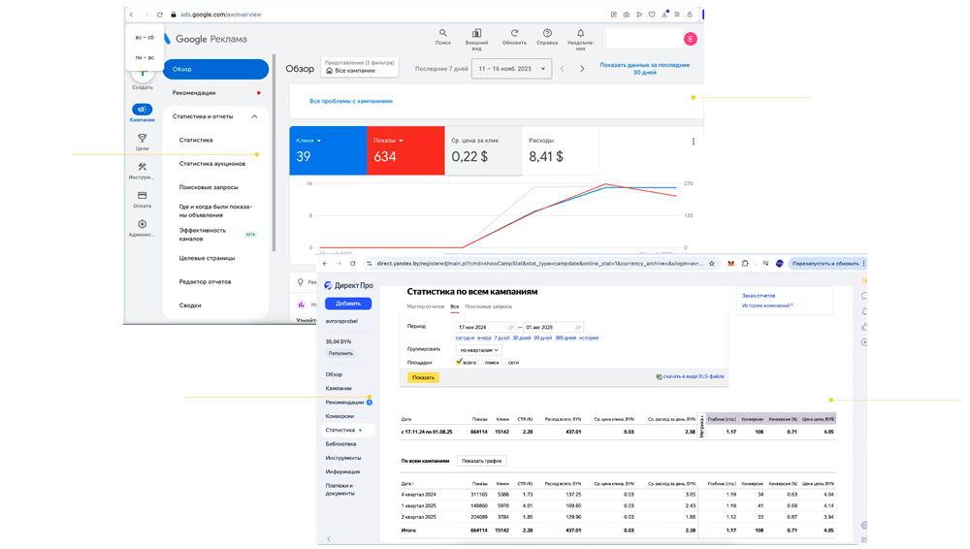Select the Кампании megaphone icon in sidebar
The width and height of the screenshot is (970, 549).
[x=142, y=110]
